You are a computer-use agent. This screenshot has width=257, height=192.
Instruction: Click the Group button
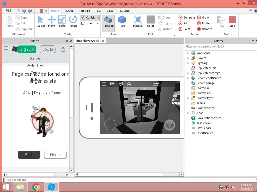[x=164, y=17]
